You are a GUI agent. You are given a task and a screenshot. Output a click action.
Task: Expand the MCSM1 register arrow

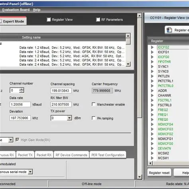pos(152,158)
